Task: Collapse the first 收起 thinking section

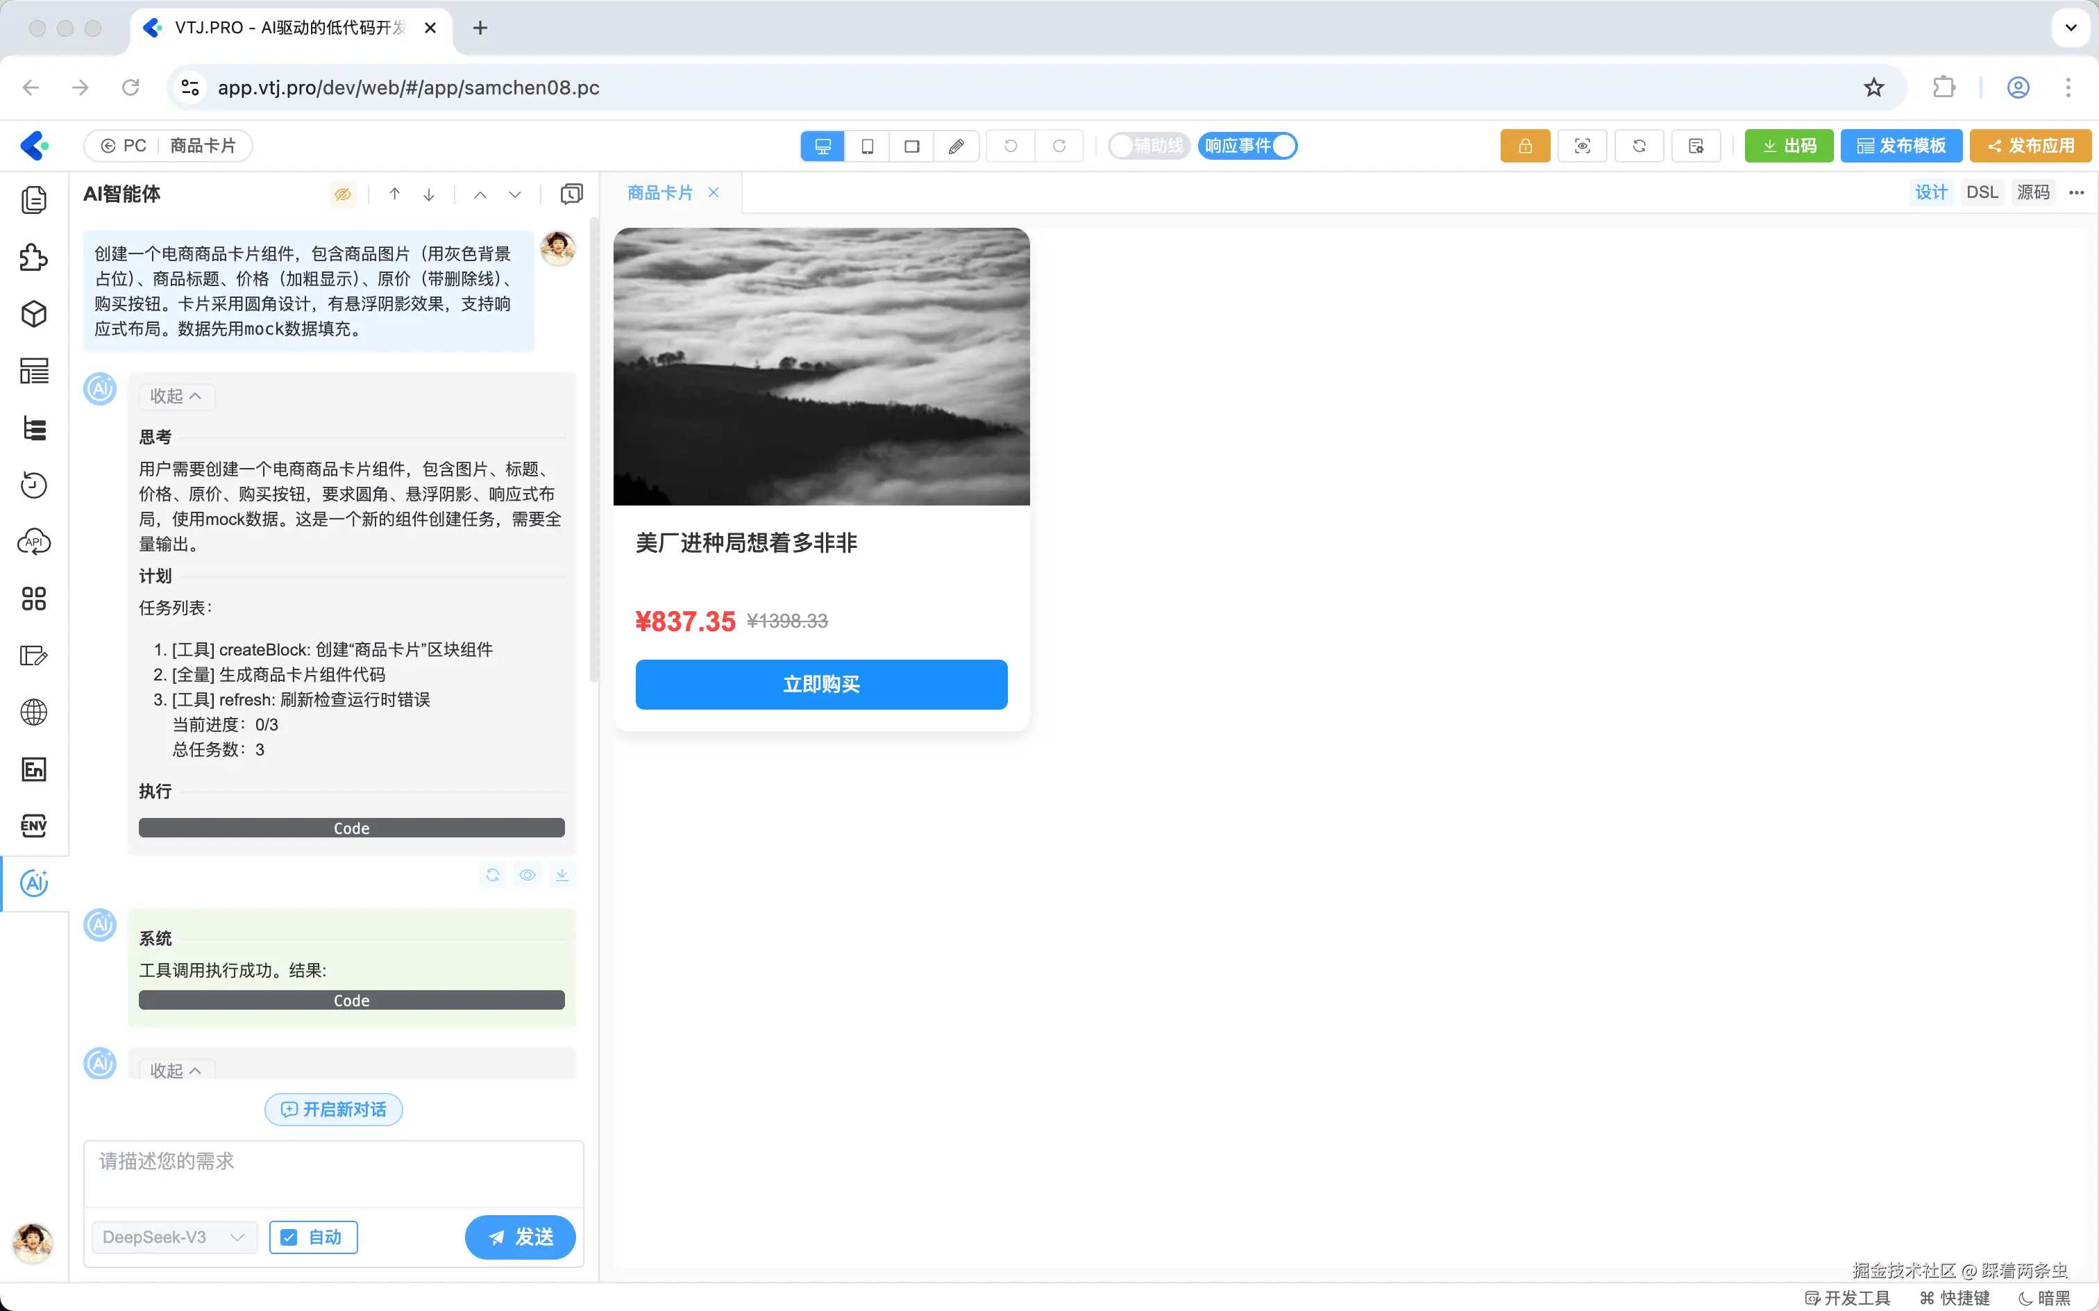Action: (x=176, y=396)
